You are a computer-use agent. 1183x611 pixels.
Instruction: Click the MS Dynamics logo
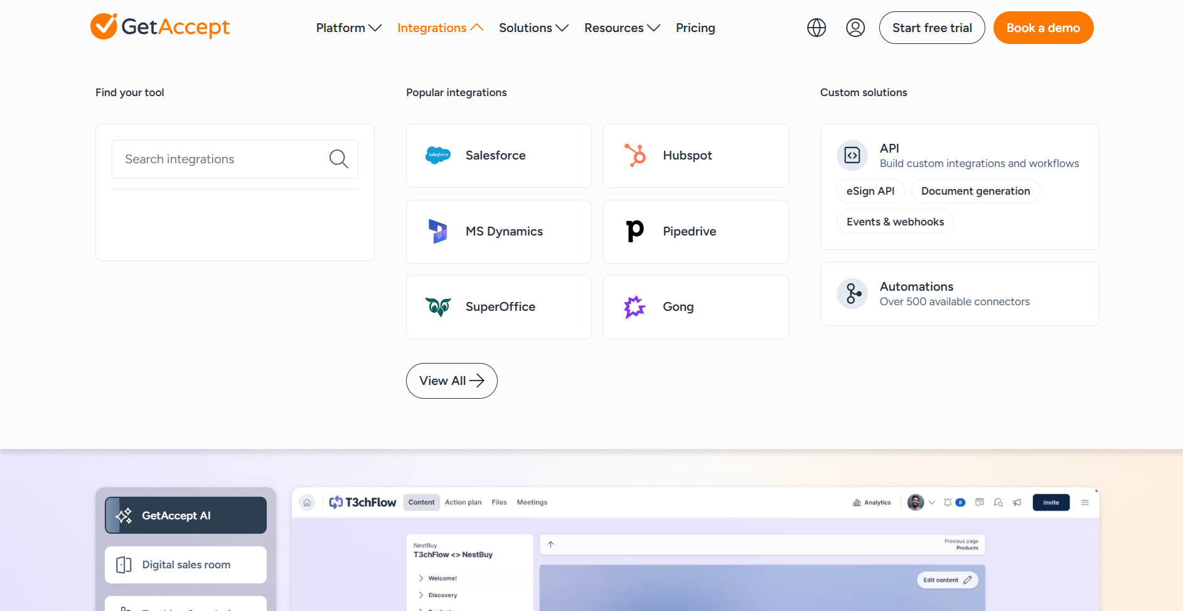[438, 231]
